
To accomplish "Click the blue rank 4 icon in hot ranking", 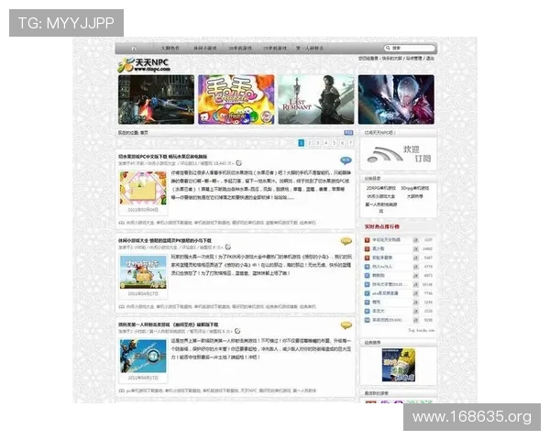I will (367, 267).
